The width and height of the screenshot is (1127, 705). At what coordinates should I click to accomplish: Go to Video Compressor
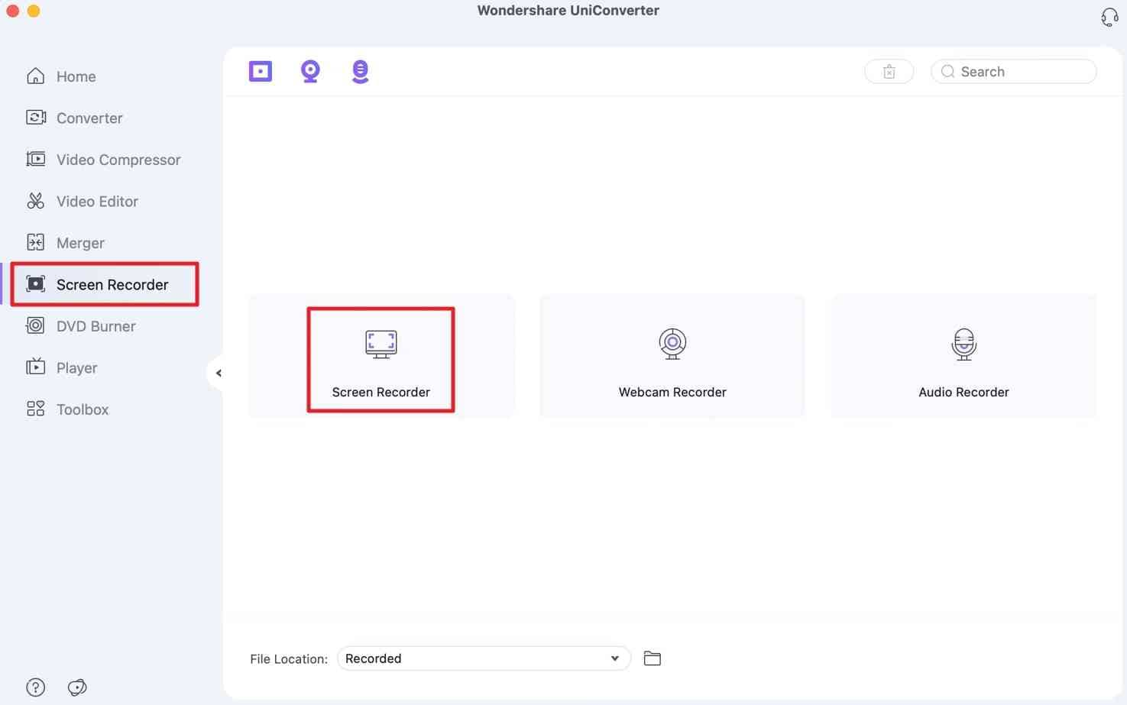(x=103, y=160)
